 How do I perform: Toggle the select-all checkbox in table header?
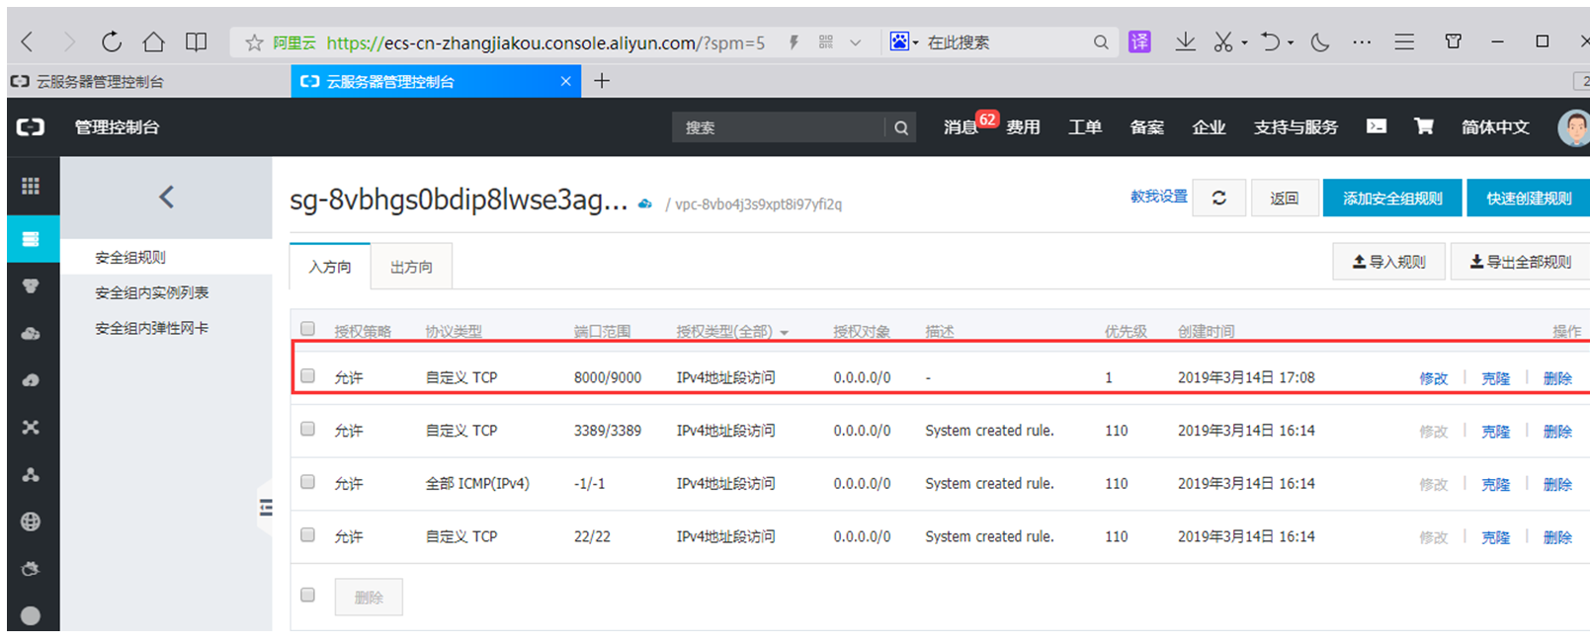pos(308,329)
